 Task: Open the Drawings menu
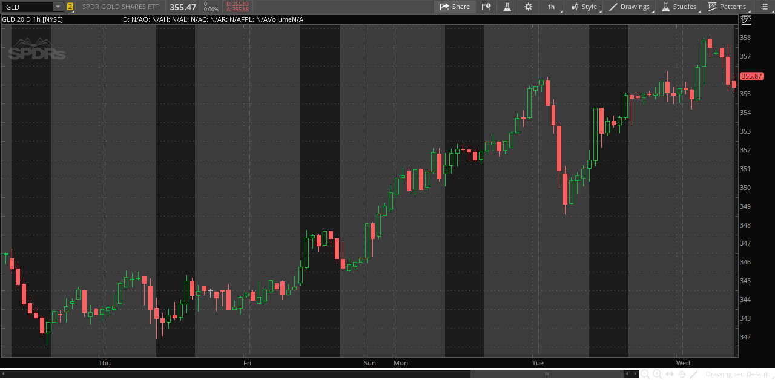[629, 7]
